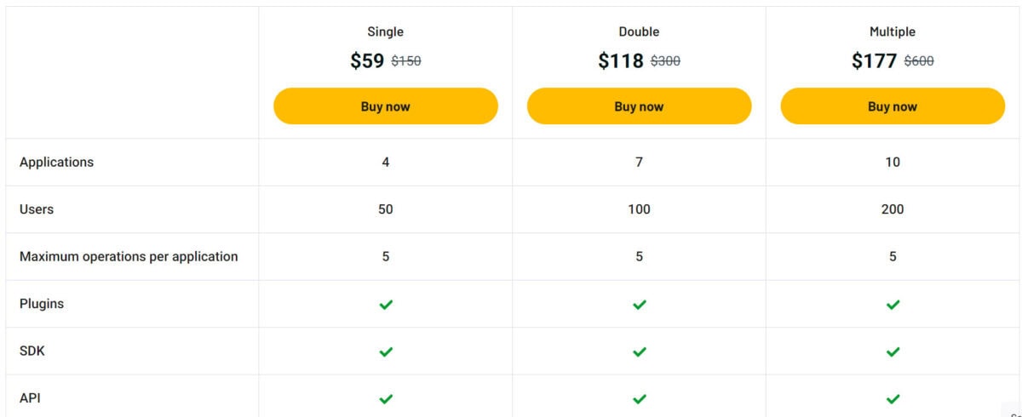Buy the Double plan for $118

coord(640,106)
